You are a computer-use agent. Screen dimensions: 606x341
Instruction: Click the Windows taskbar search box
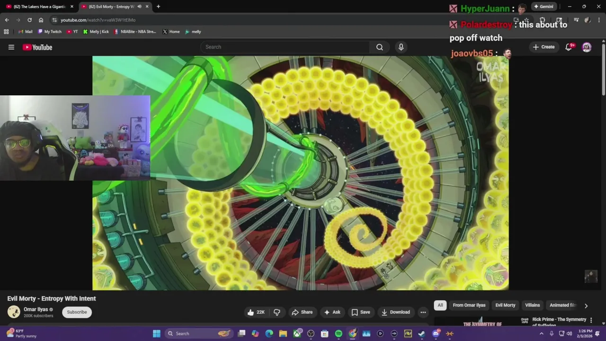[199, 333]
